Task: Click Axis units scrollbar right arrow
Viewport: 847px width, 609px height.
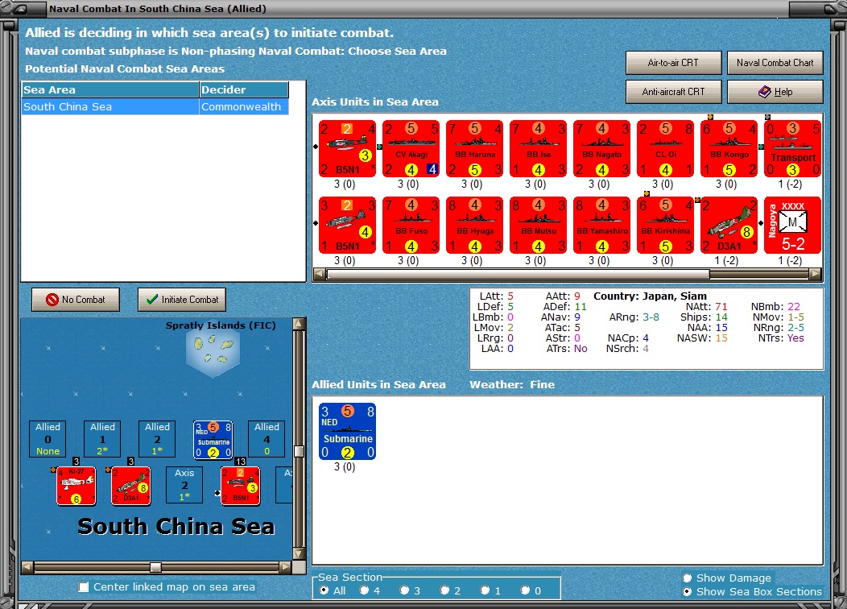Action: click(x=816, y=274)
